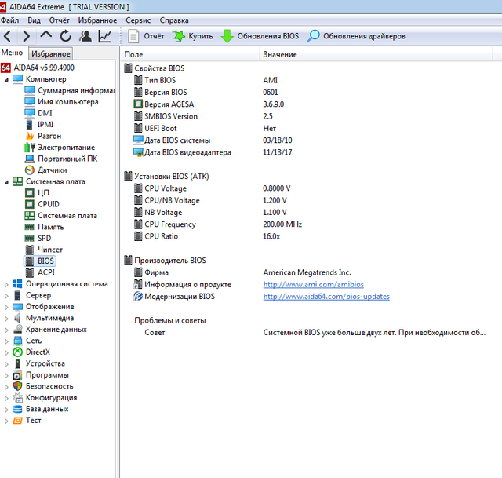
Task: Open the ami.com/amibios link
Action: pyautogui.click(x=314, y=284)
